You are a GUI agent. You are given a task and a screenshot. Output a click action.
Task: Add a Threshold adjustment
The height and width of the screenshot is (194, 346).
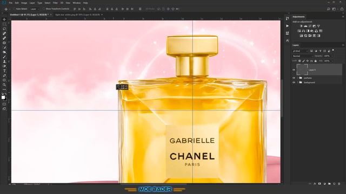pos(310,36)
